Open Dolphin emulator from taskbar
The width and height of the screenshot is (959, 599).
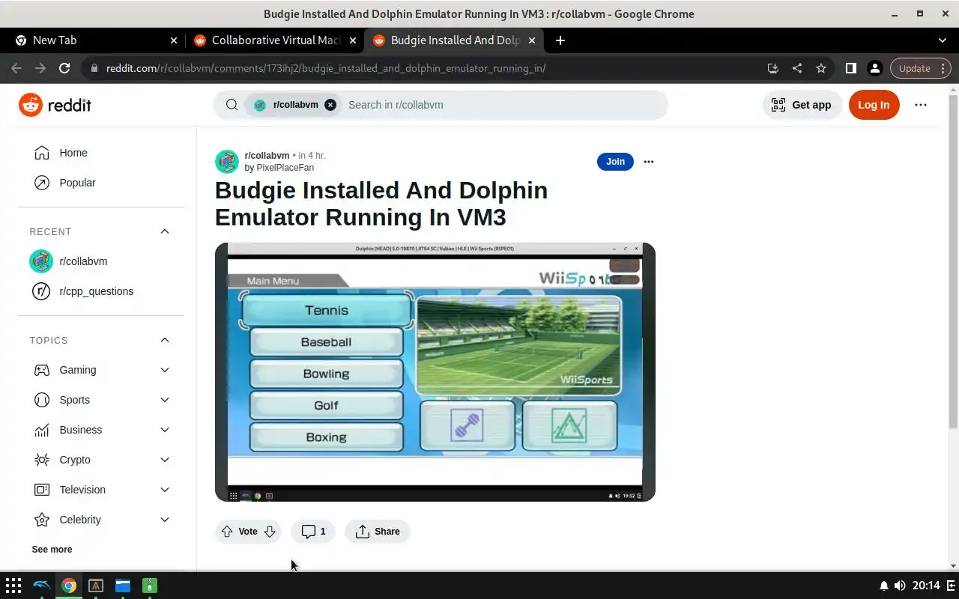click(41, 586)
